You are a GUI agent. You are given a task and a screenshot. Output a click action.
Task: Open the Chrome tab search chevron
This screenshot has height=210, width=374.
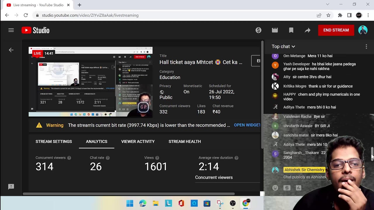[x=328, y=4]
